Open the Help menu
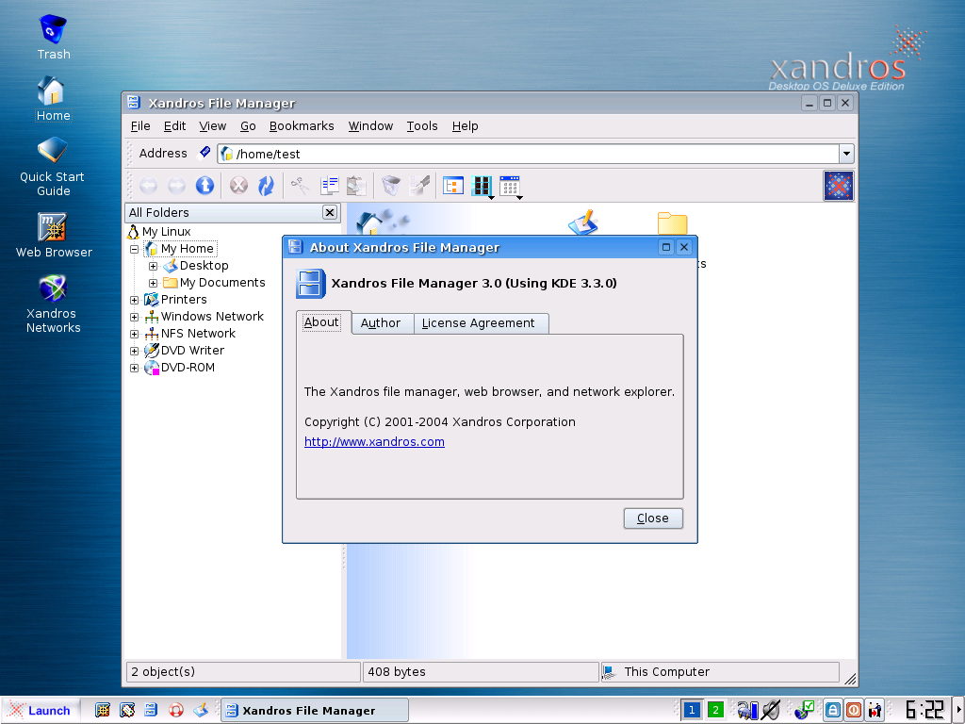This screenshot has height=724, width=965. coord(466,125)
